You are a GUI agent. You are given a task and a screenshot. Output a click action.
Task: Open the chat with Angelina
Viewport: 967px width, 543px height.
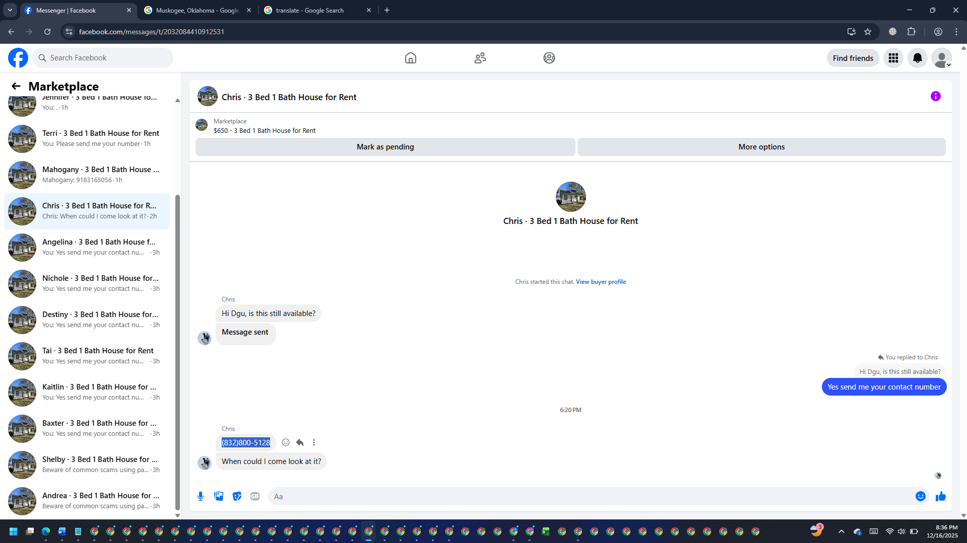[87, 247]
